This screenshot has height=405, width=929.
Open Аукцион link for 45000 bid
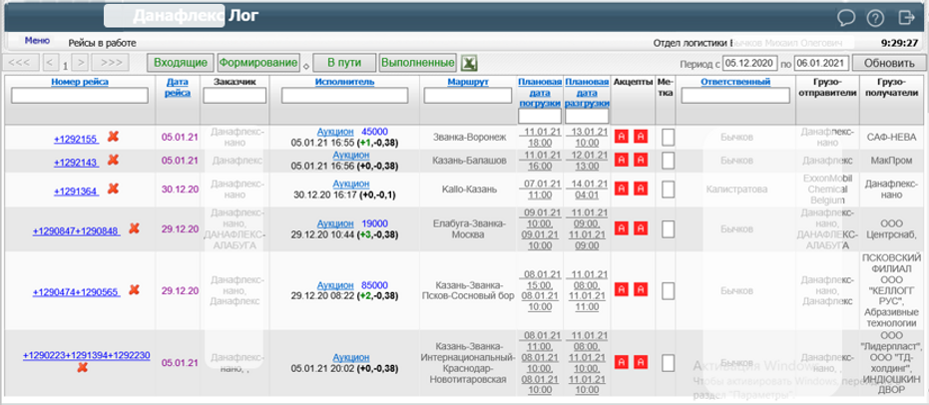tap(335, 132)
